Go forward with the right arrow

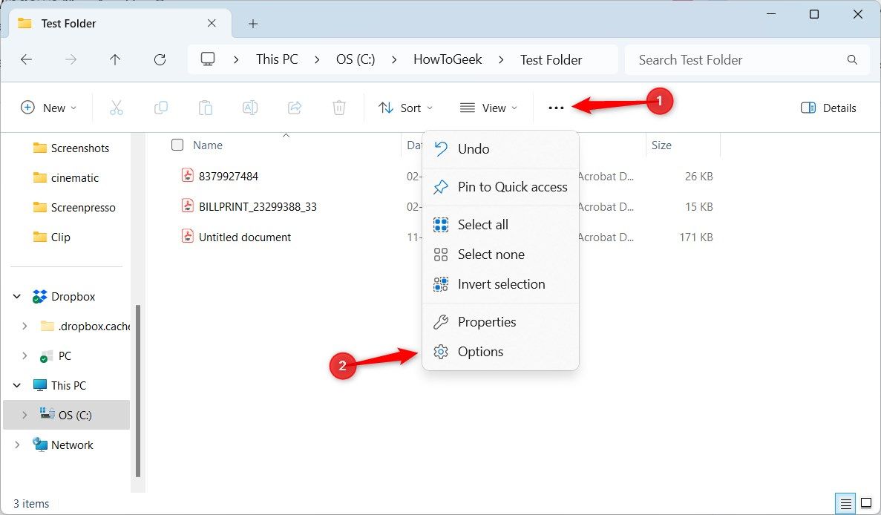(x=71, y=59)
